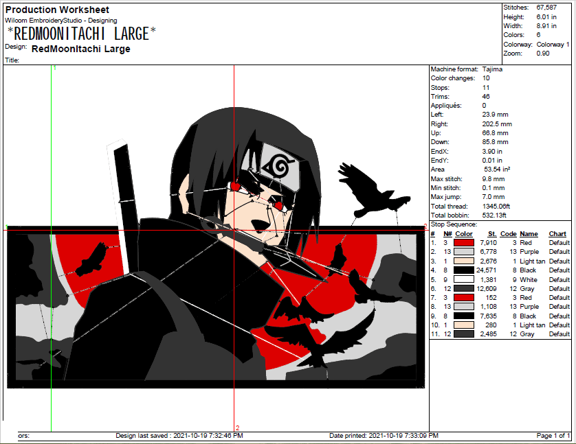
Task: Click the Itachi embroidery design preview
Action: (216, 248)
